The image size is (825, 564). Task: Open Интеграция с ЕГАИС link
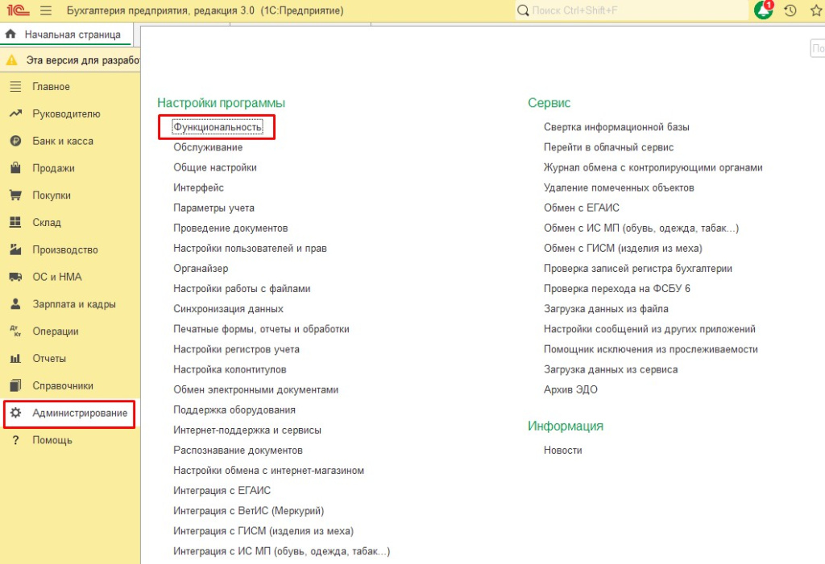[x=222, y=491]
